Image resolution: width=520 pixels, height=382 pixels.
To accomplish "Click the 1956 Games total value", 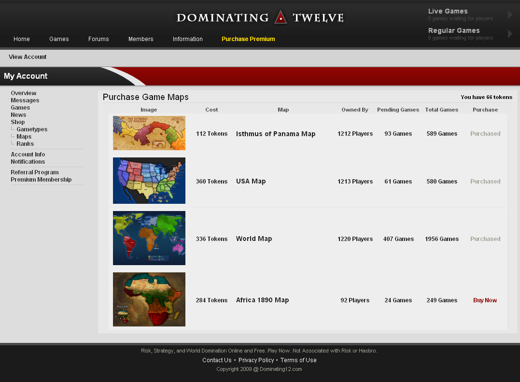I will (442, 239).
